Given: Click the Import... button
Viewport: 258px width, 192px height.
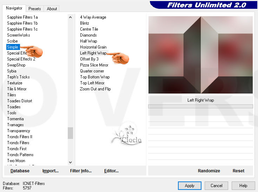Looking at the screenshot, I should 50,171.
